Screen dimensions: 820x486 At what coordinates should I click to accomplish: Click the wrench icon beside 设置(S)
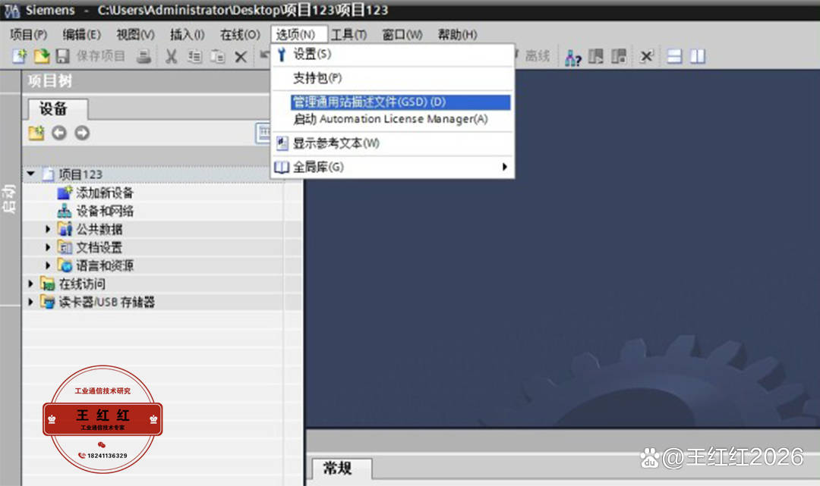point(282,54)
